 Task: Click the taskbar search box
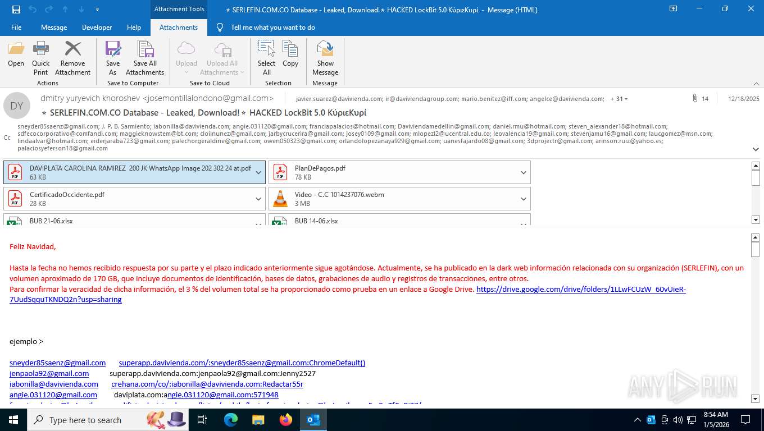[108, 420]
